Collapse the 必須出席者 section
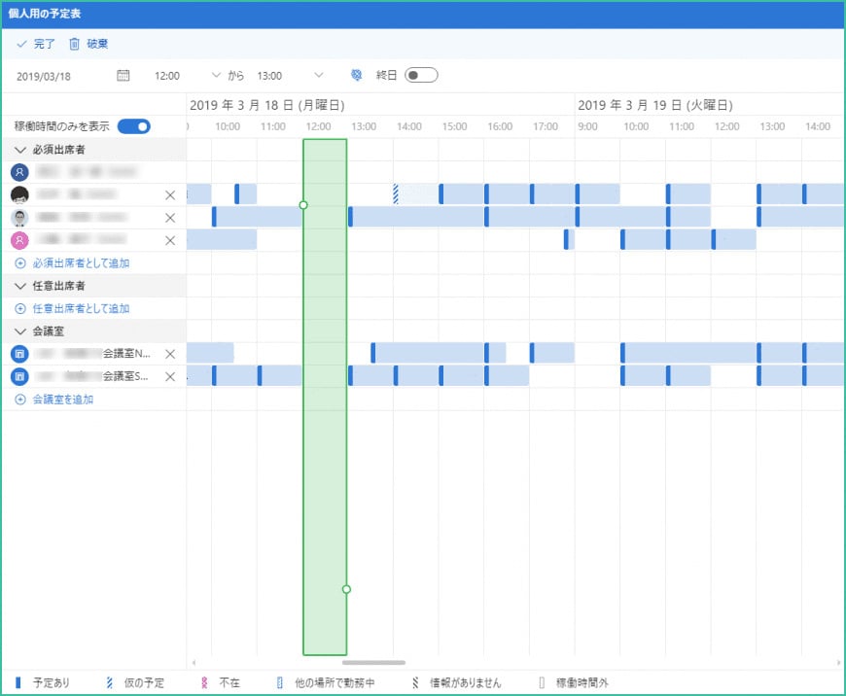This screenshot has height=696, width=846. point(20,150)
